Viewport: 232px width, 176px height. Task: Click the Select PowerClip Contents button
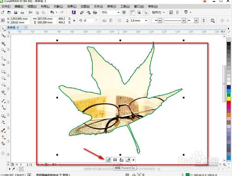pyautogui.click(x=115, y=160)
